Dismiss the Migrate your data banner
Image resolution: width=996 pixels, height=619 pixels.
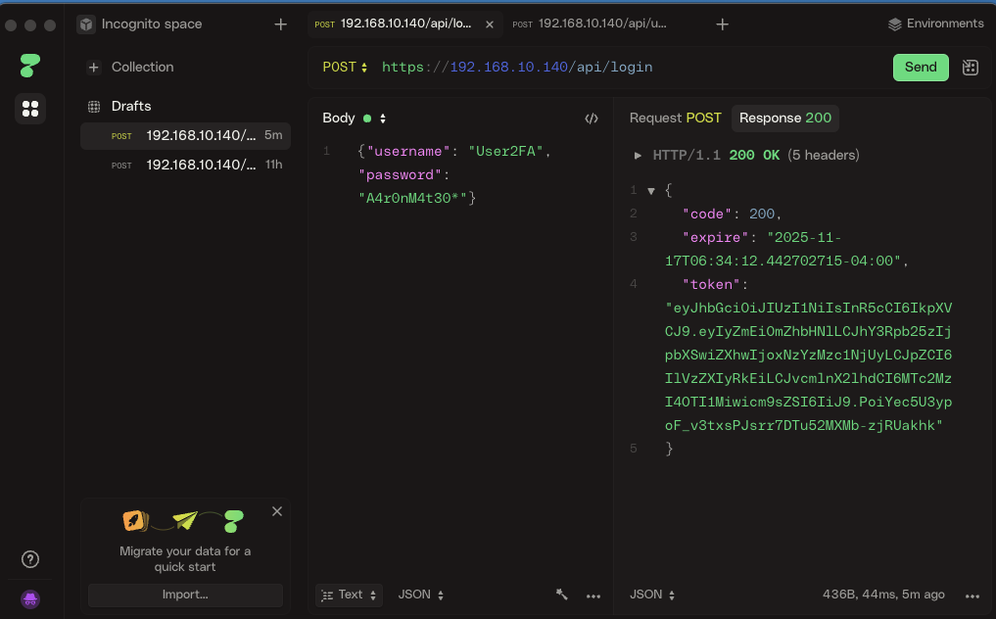click(277, 511)
